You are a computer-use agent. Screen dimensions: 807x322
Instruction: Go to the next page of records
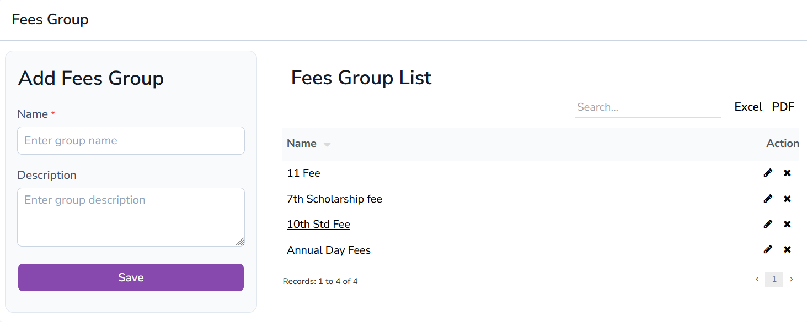coord(792,279)
